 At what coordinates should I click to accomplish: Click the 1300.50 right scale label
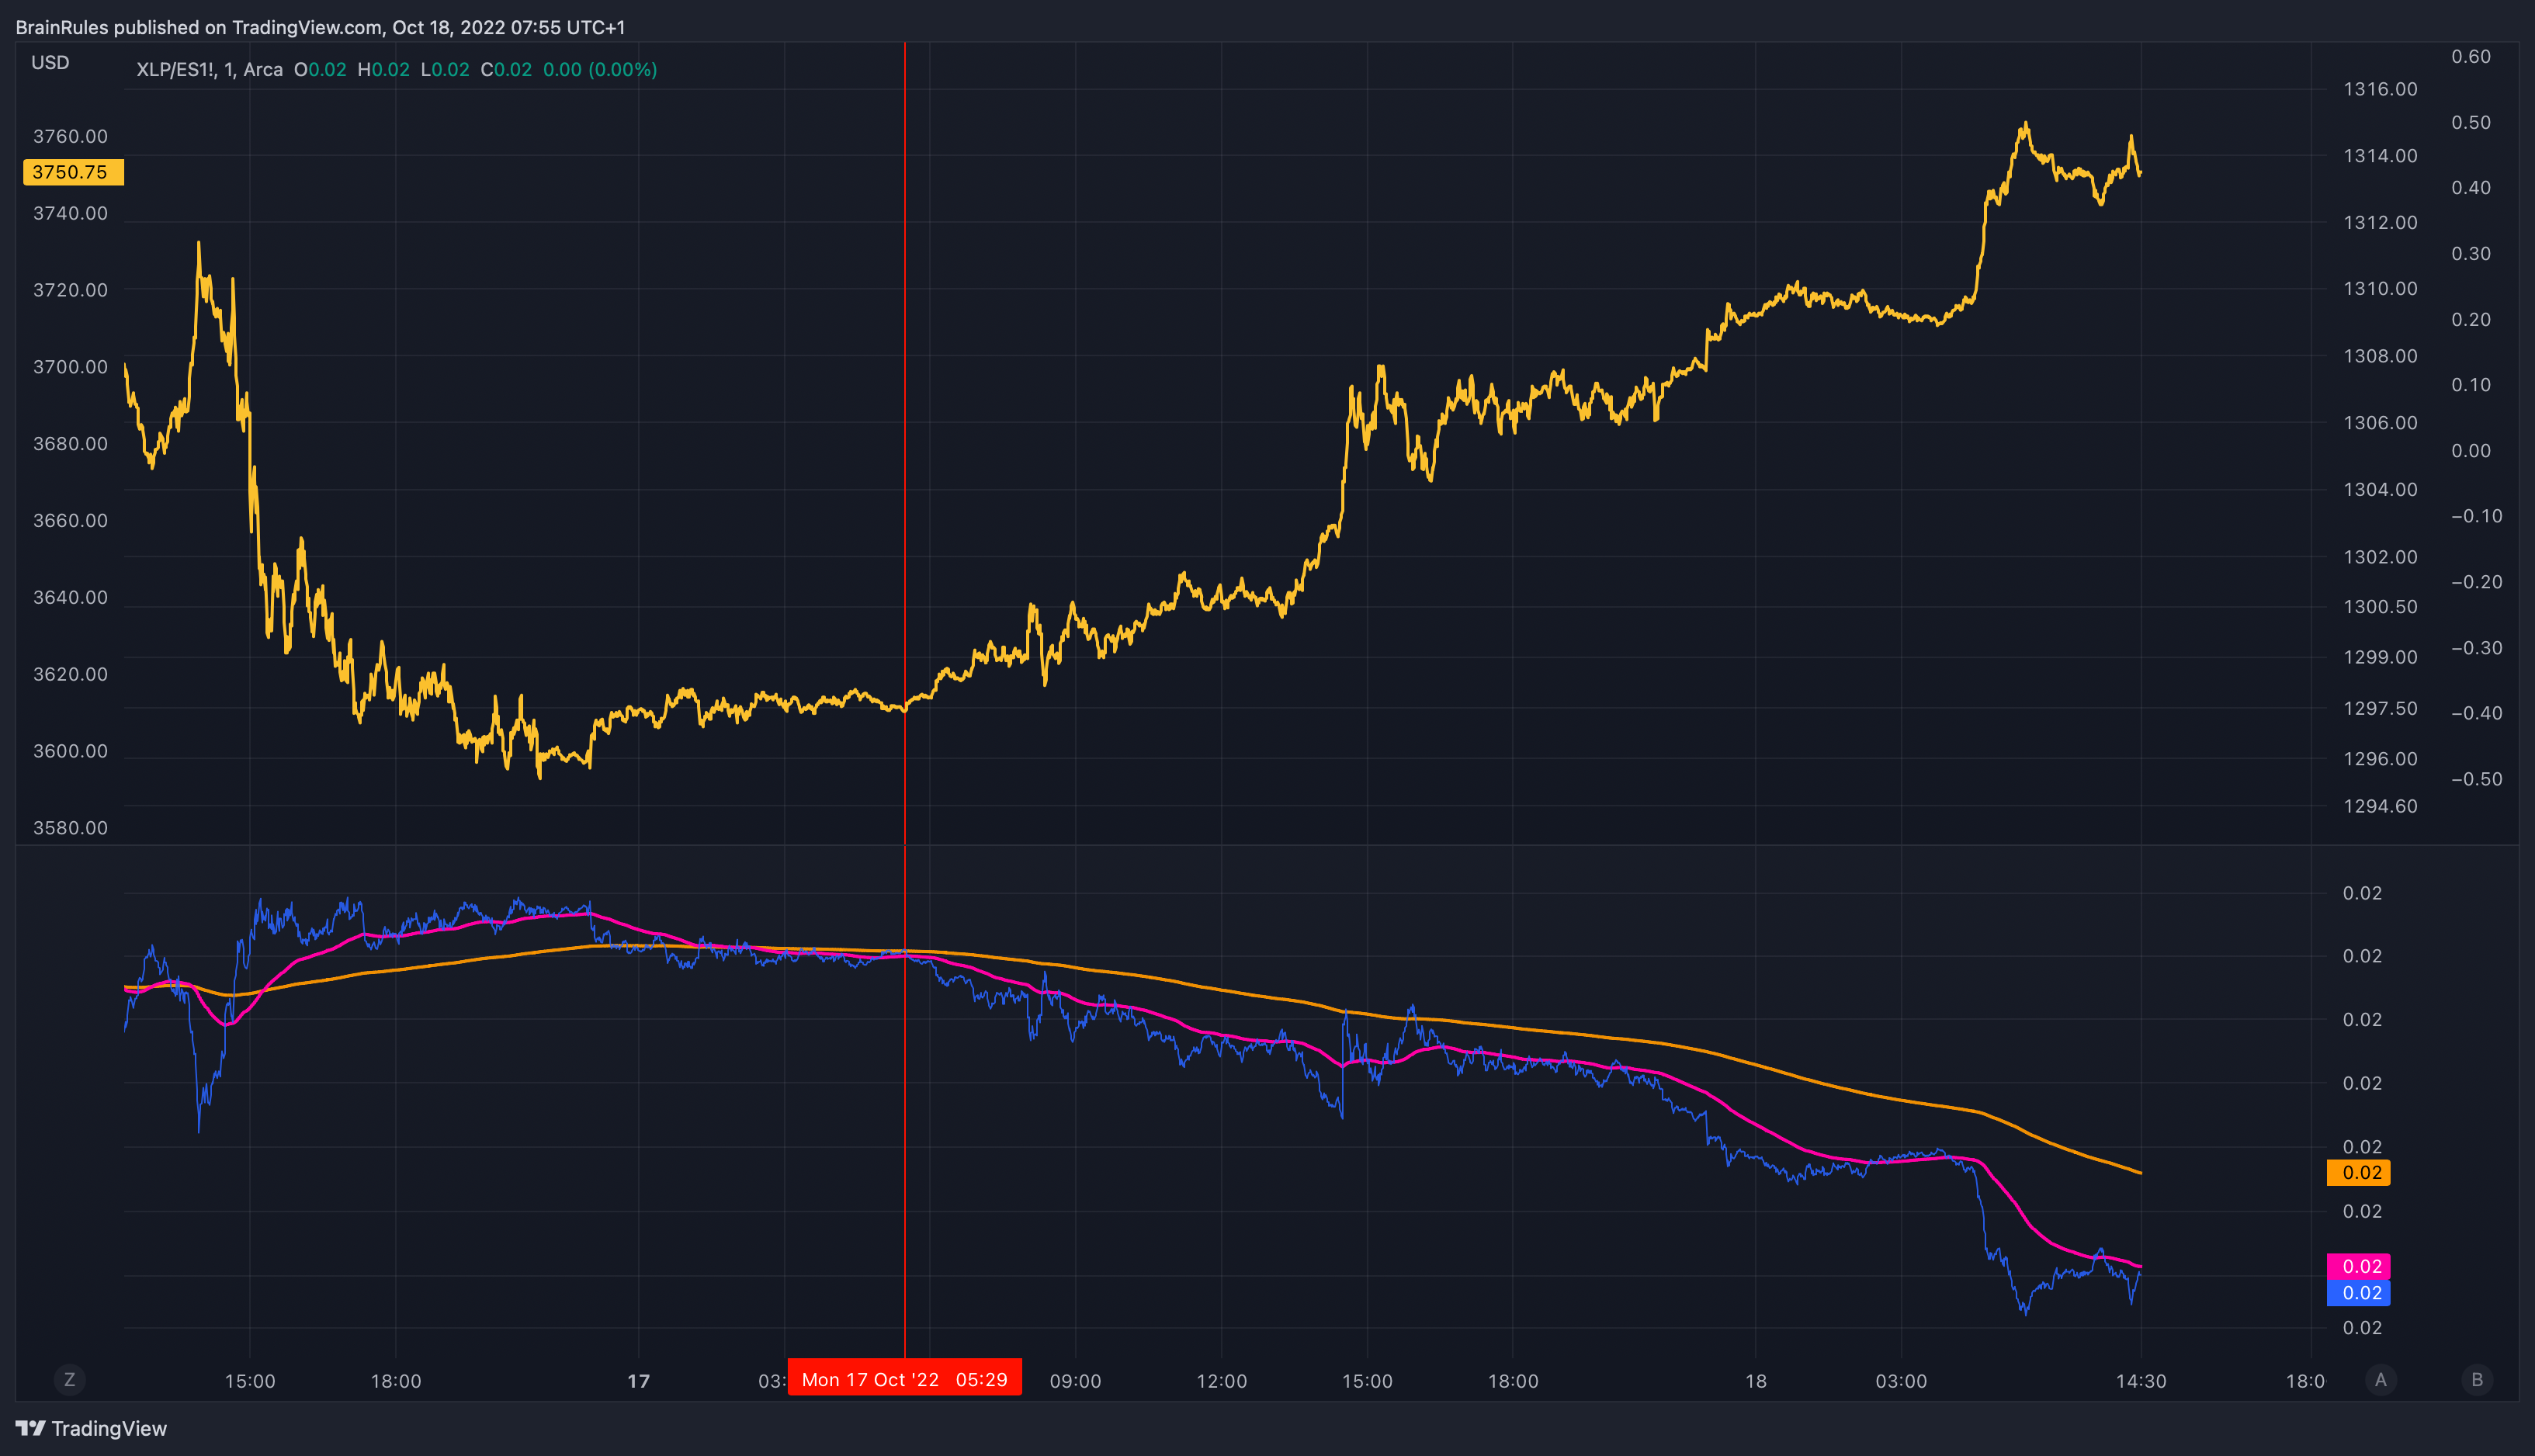[x=2380, y=607]
